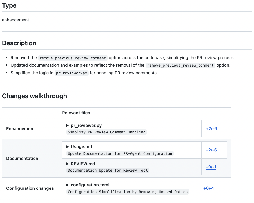The width and height of the screenshot is (254, 203).
Task: Click the 'Simplify PR Review Comment Handling' label
Action: coord(107,132)
